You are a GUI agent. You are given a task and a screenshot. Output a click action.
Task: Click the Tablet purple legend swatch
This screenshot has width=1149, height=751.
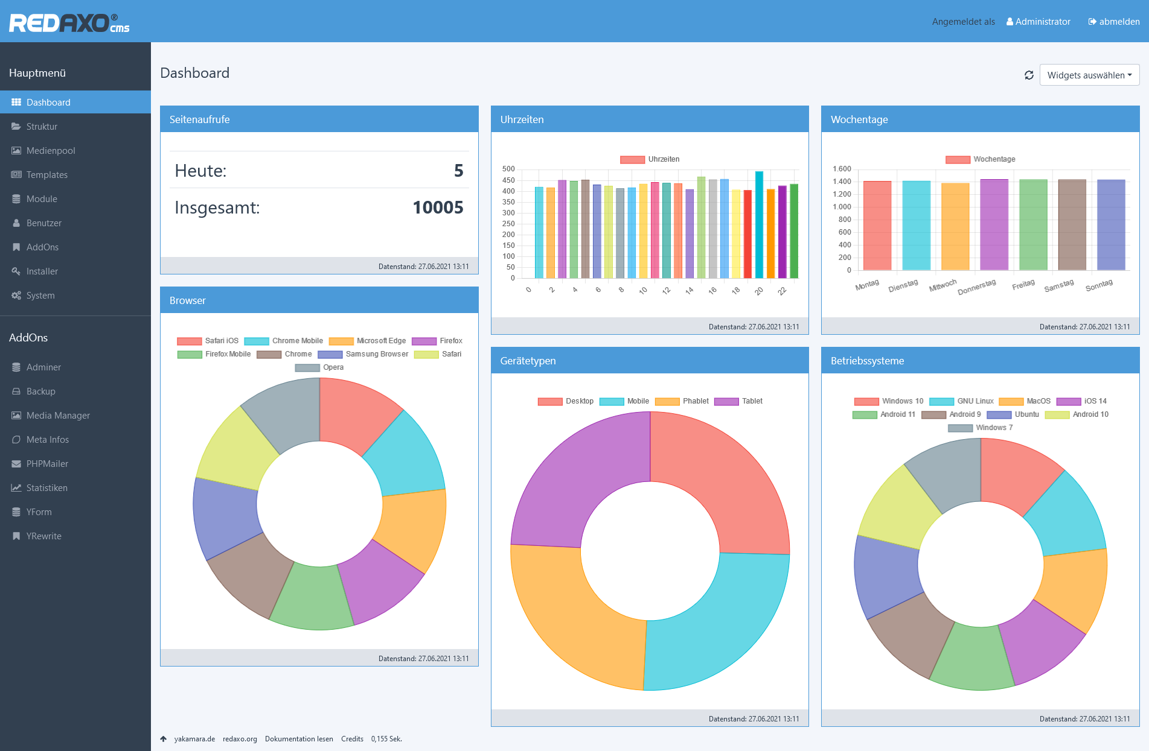click(x=726, y=401)
